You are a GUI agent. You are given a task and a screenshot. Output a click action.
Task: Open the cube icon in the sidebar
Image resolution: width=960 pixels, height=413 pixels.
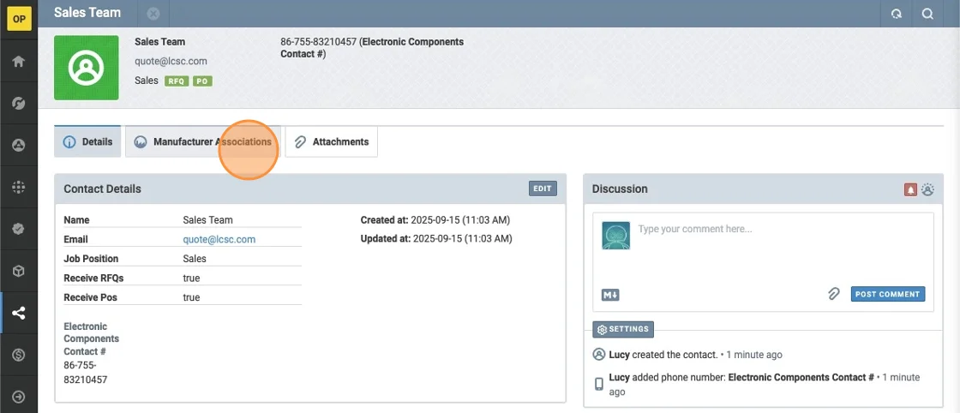coord(18,271)
